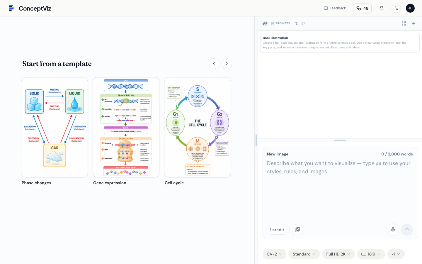Image resolution: width=422 pixels, height=264 pixels.
Task: Click the Feedback link
Action: point(335,8)
